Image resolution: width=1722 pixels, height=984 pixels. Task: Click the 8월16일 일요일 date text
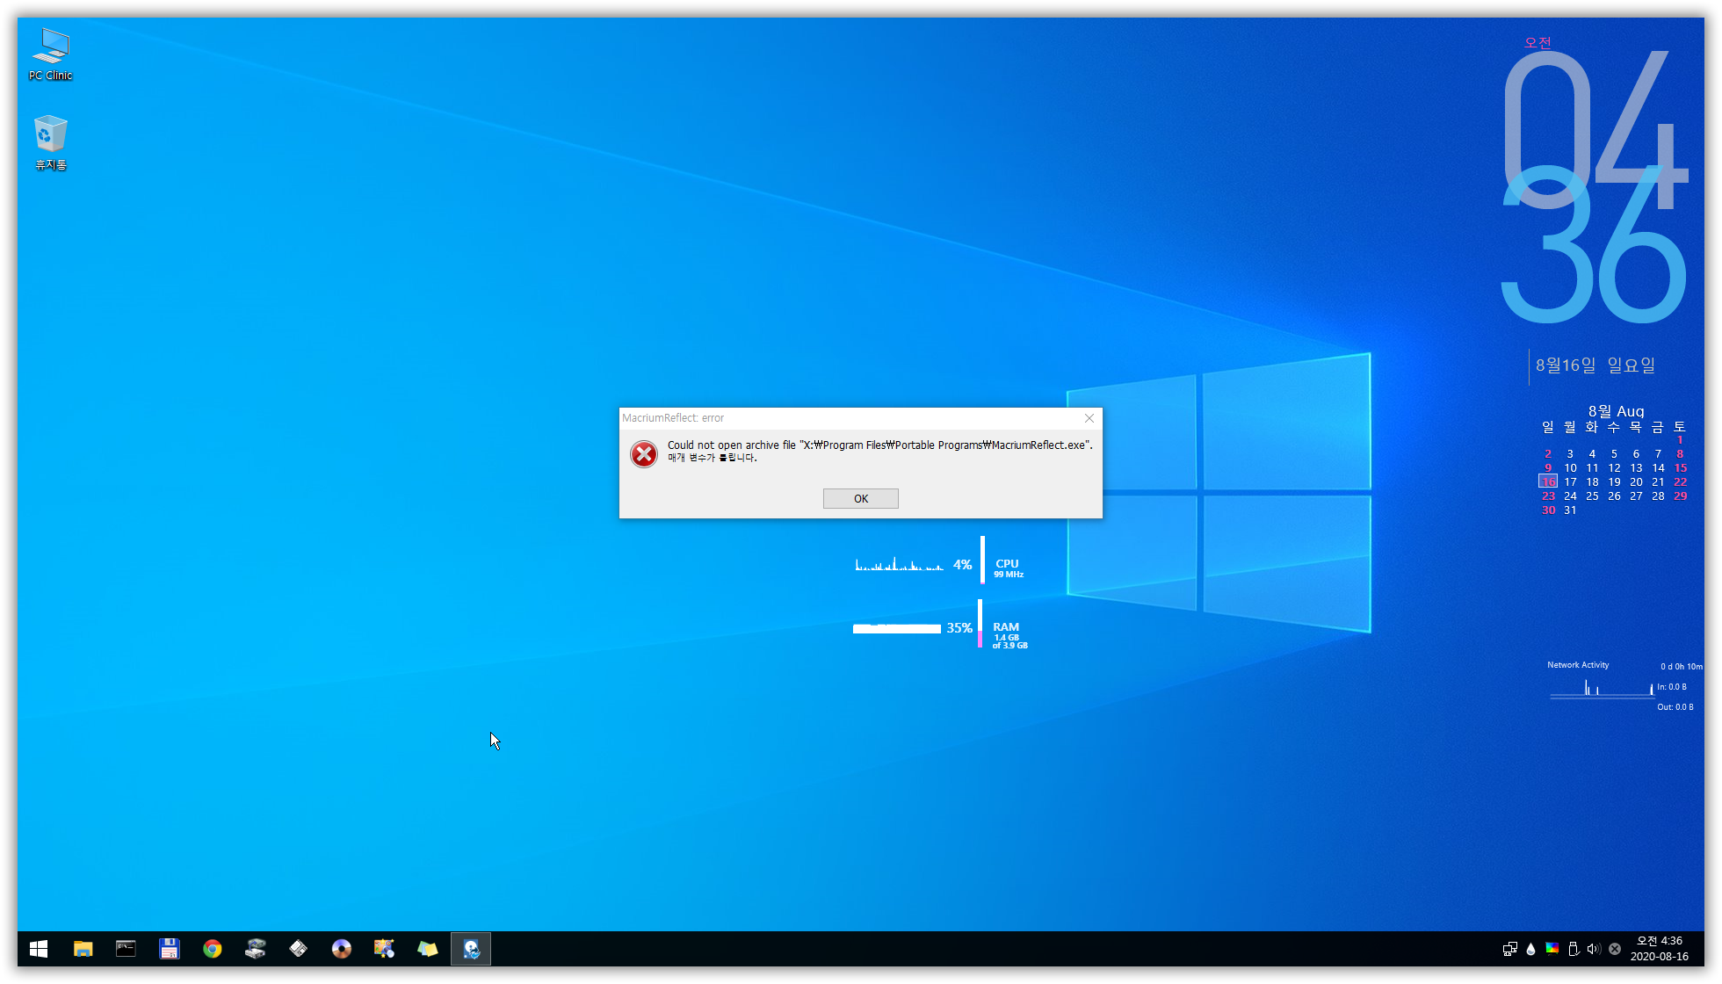(x=1595, y=365)
